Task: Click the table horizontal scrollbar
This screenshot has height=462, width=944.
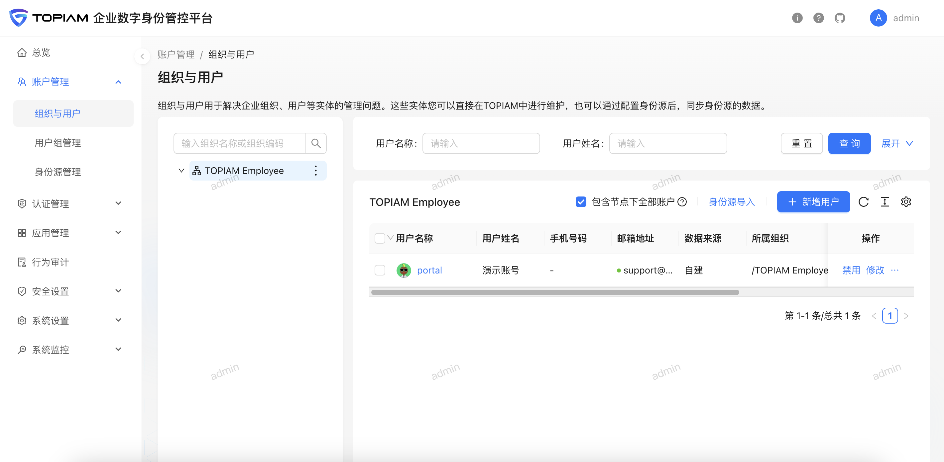Action: pyautogui.click(x=555, y=292)
